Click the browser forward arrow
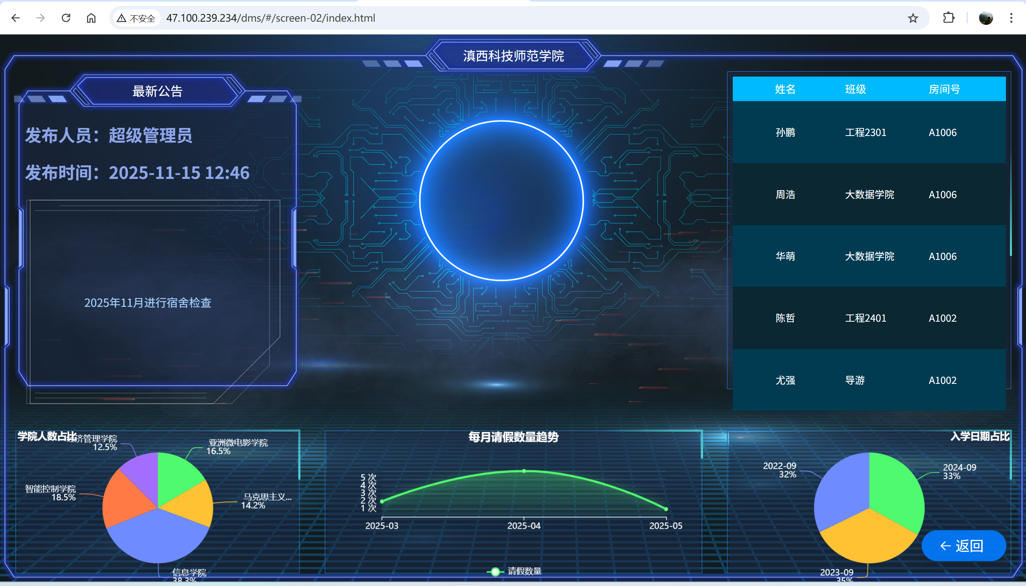This screenshot has height=586, width=1026. [41, 18]
